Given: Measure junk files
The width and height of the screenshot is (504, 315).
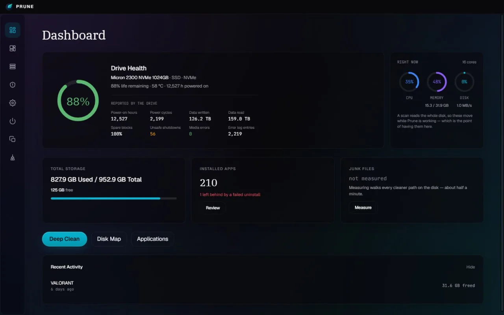Looking at the screenshot, I should [x=363, y=208].
